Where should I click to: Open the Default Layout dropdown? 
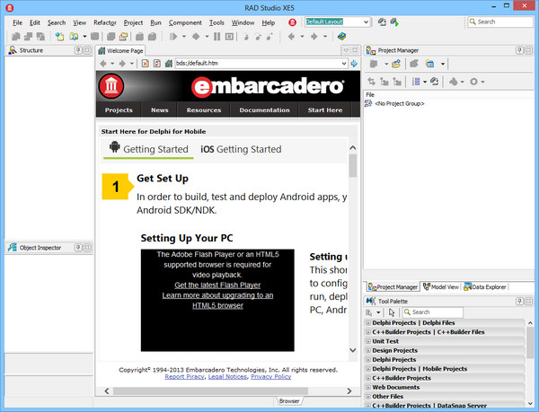pyautogui.click(x=366, y=22)
